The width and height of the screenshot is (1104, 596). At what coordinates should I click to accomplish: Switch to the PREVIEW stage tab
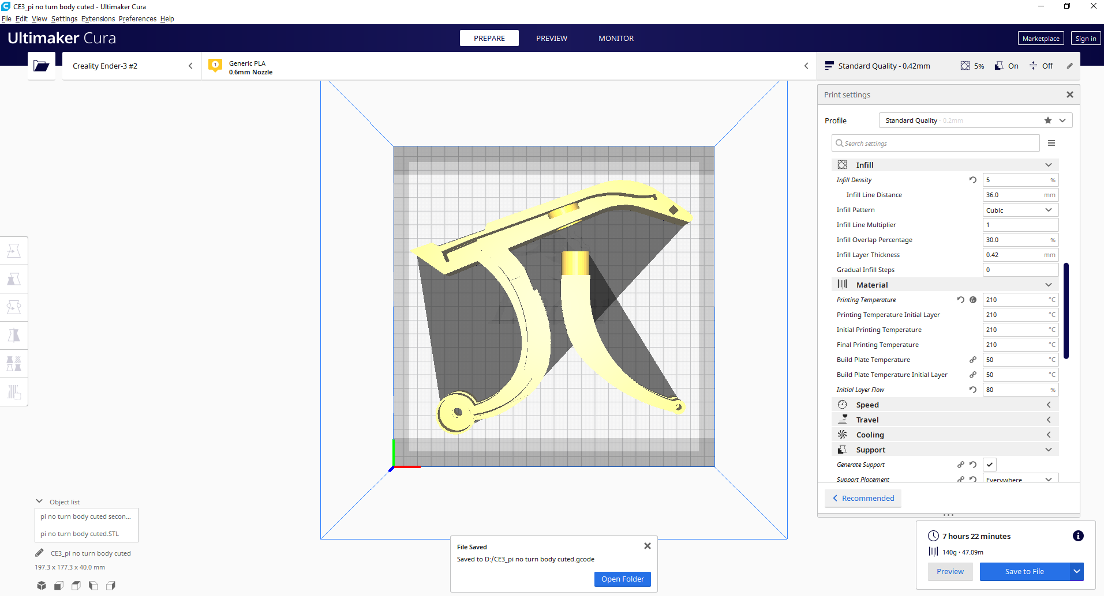pyautogui.click(x=552, y=38)
